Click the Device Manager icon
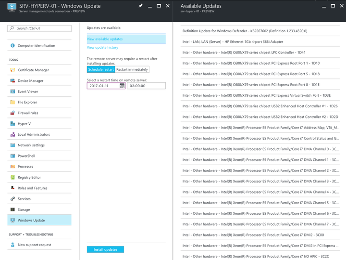 coord(12,81)
